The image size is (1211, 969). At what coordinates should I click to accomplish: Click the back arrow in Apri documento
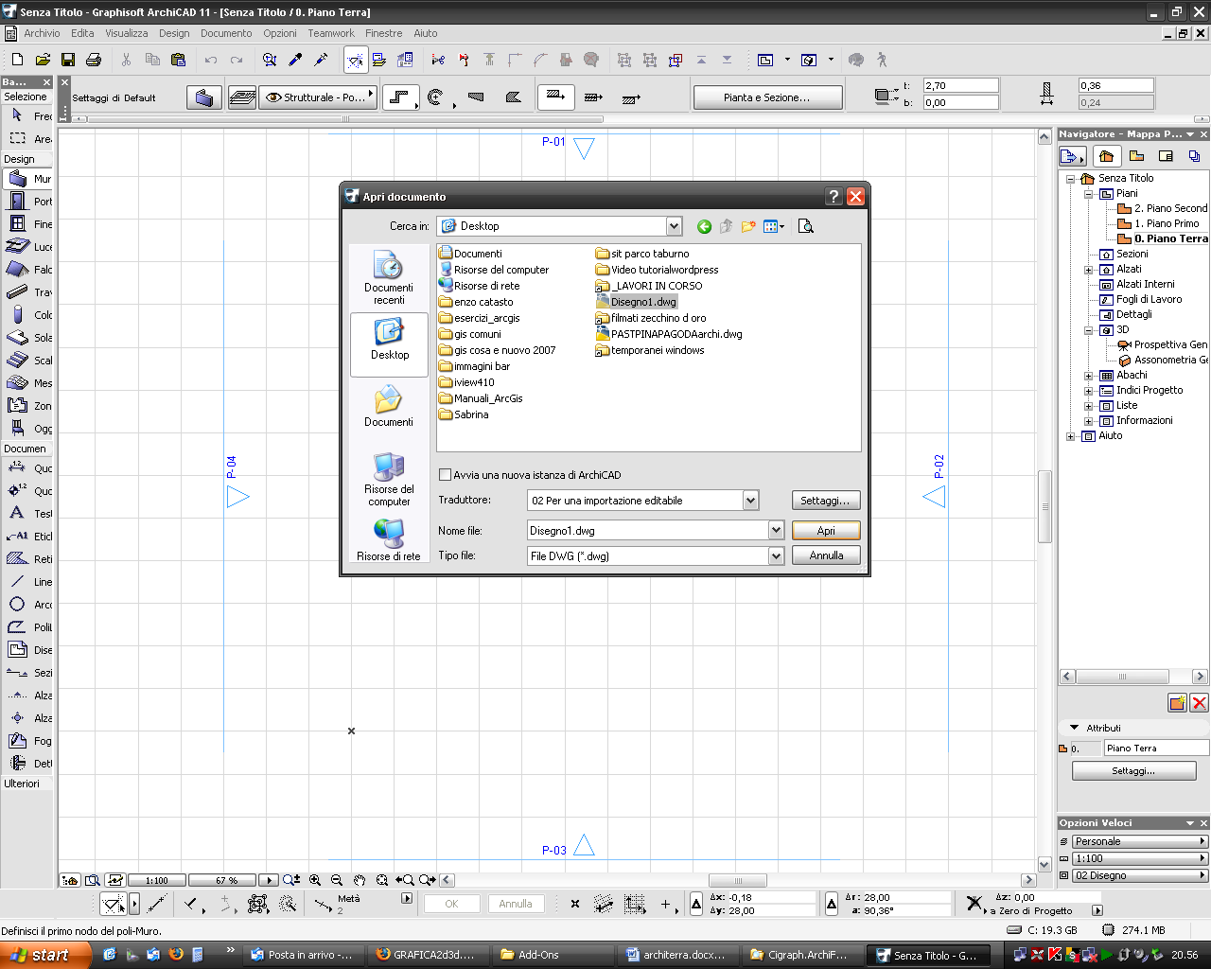click(704, 226)
